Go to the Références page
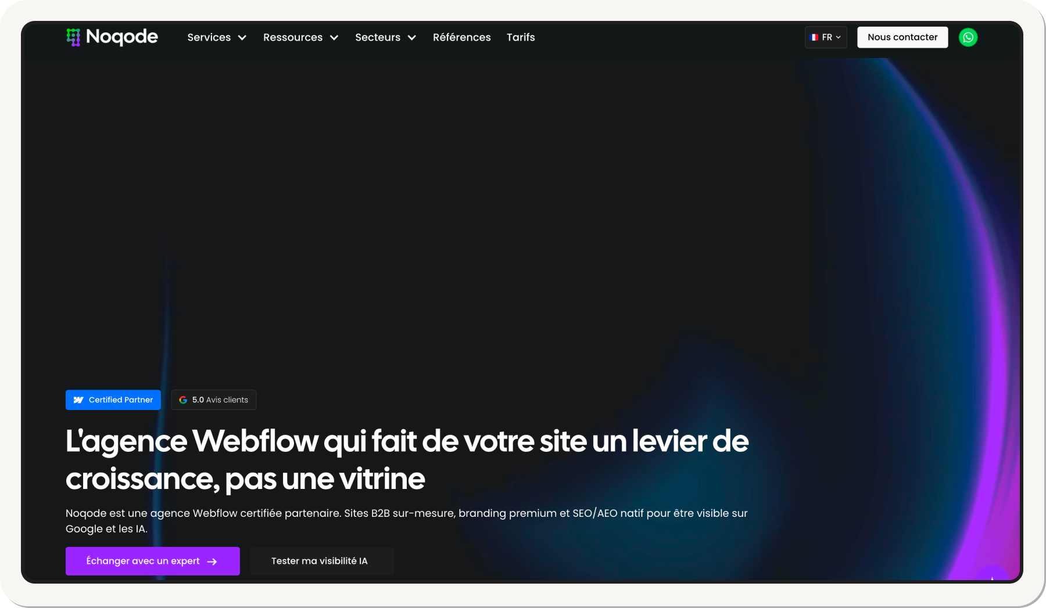The width and height of the screenshot is (1046, 608). (462, 37)
